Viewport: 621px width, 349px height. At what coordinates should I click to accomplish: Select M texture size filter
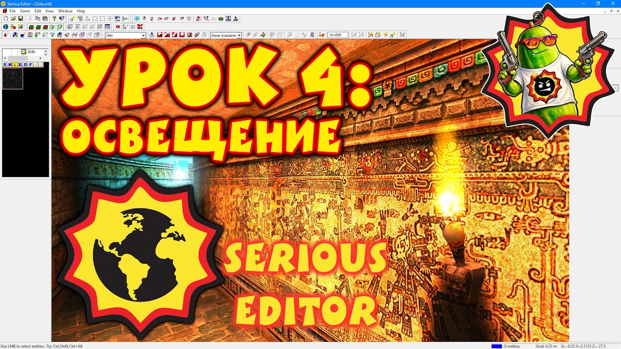point(10,64)
